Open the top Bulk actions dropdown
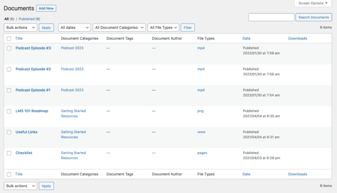 [x=21, y=27]
